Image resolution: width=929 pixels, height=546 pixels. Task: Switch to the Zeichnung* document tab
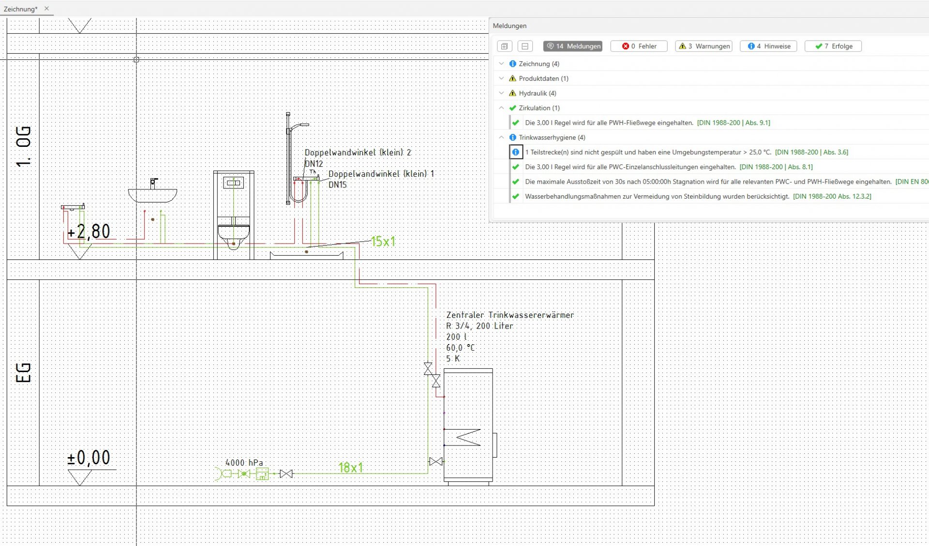(21, 9)
